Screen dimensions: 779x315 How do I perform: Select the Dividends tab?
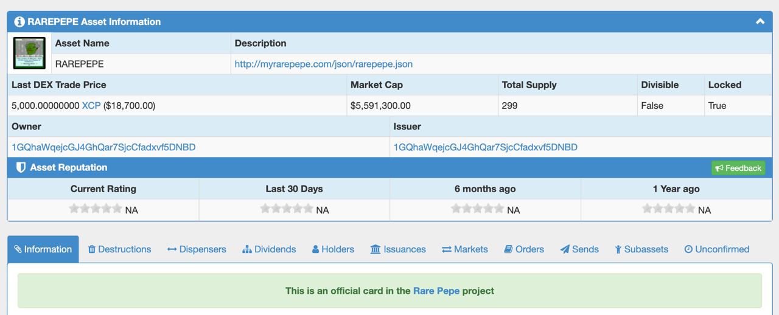[x=269, y=249]
